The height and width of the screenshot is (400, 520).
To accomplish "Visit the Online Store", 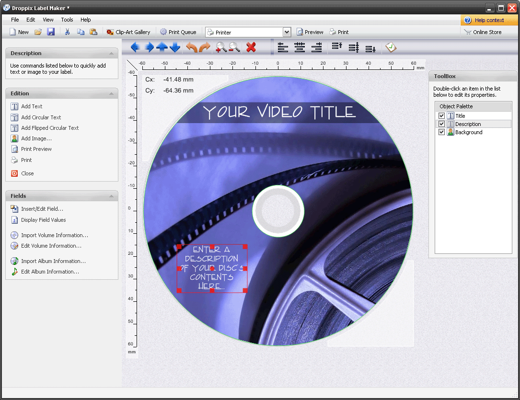I will pos(483,32).
